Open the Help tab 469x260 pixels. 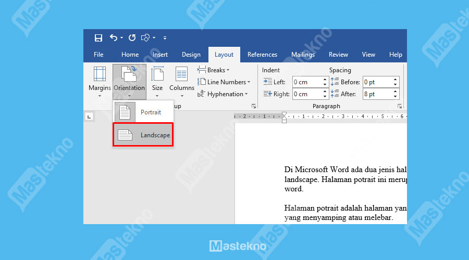[396, 55]
